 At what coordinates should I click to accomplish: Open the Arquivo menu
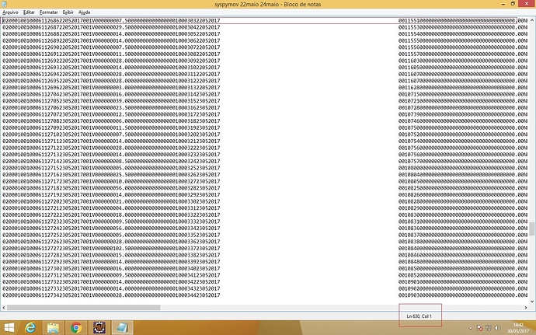(10, 12)
